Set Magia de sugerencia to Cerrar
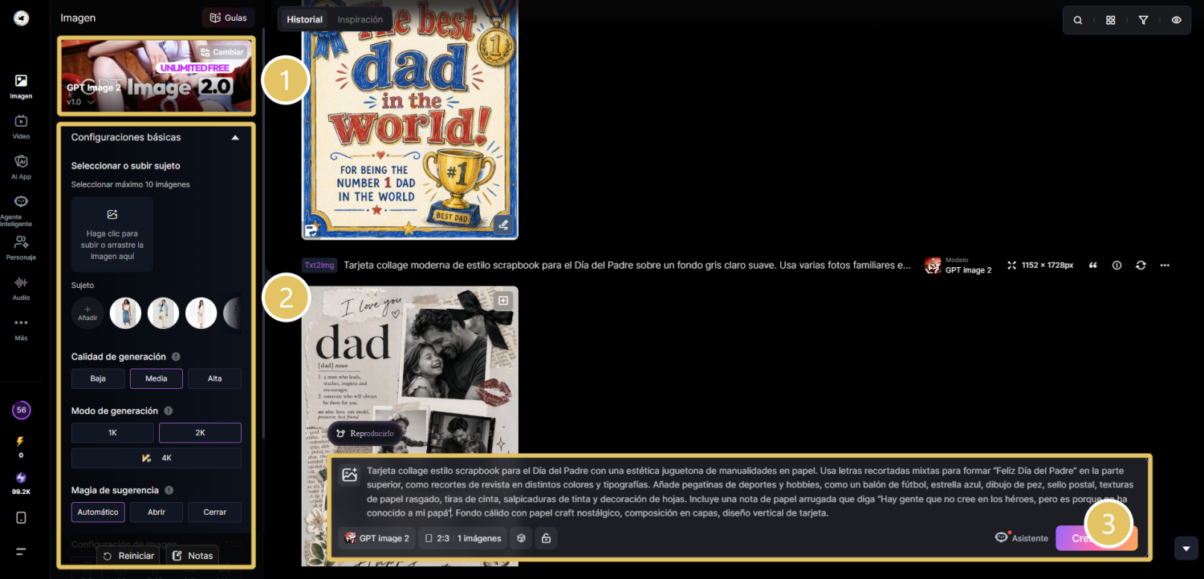Screen dimensions: 1204x579 [214, 512]
